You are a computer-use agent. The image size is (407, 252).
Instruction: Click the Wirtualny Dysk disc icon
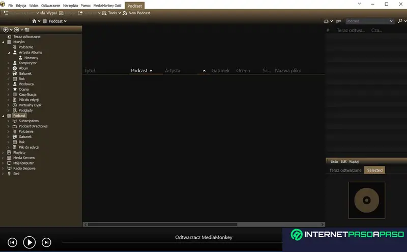pyautogui.click(x=15, y=105)
